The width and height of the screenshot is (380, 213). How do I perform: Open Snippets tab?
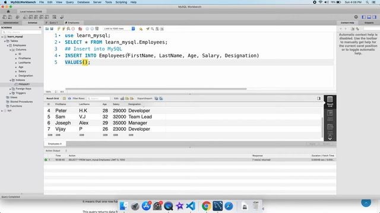click(x=369, y=22)
